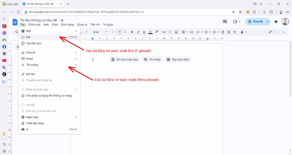Expand Mới submenu
Screen dimensions: 292x155
(76, 31)
